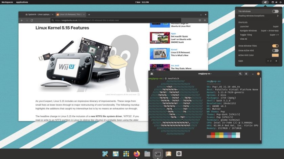Open the terminal hamburger menu
This screenshot has height=159, width=284.
click(x=246, y=73)
